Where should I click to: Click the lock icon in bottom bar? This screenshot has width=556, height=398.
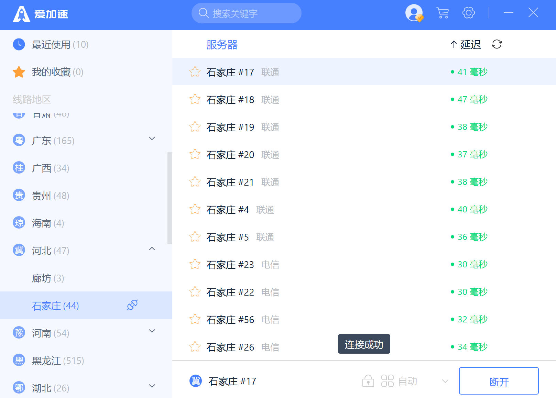(x=368, y=381)
